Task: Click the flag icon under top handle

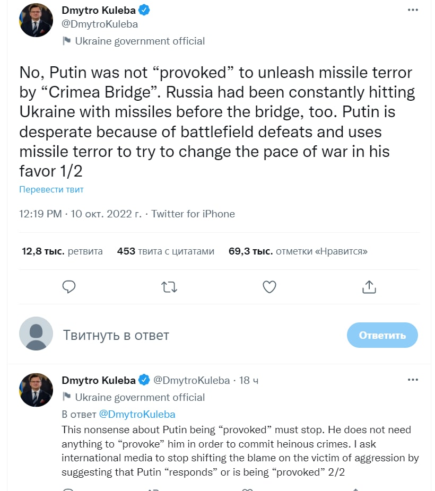Action: tap(67, 41)
